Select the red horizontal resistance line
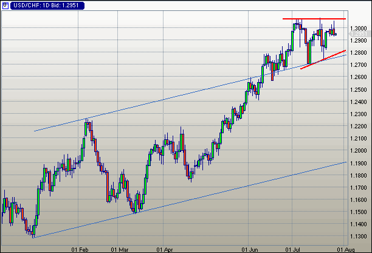 314,19
